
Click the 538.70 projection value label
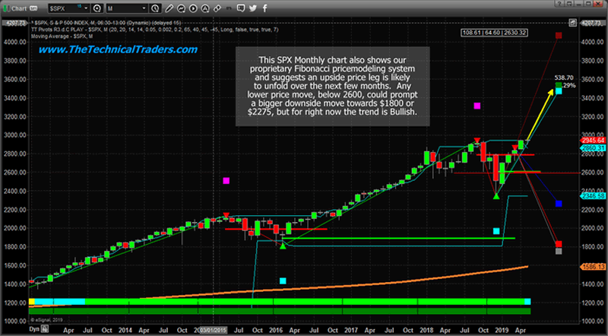click(563, 78)
